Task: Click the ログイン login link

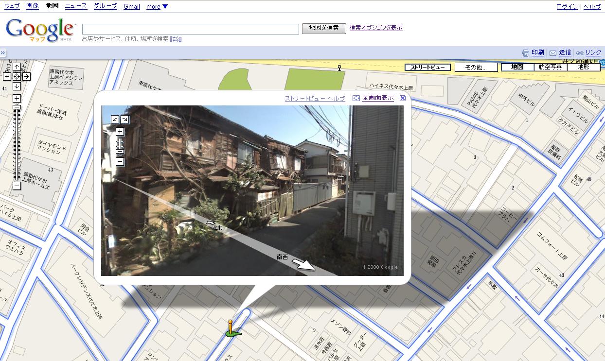Action: pyautogui.click(x=567, y=7)
